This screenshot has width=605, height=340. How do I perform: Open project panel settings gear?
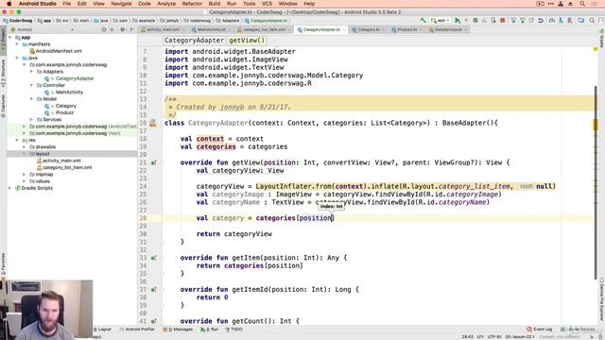click(123, 29)
